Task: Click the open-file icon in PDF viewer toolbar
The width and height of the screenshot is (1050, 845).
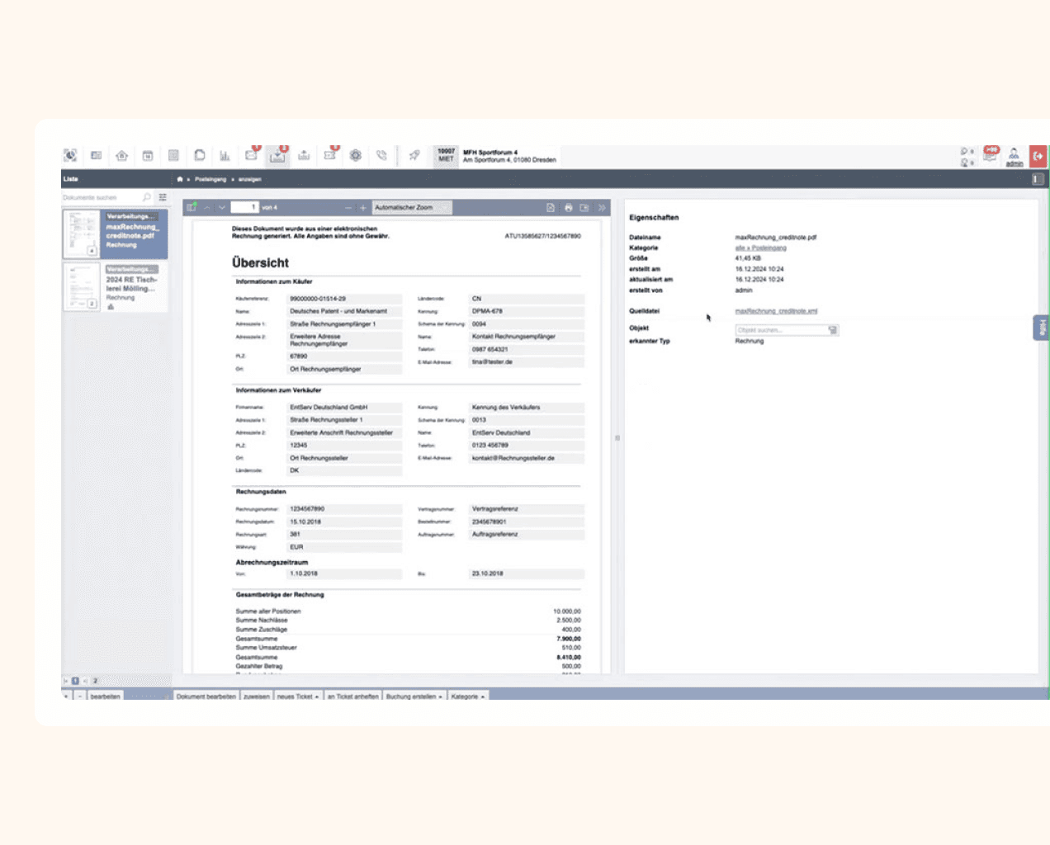Action: [x=551, y=207]
